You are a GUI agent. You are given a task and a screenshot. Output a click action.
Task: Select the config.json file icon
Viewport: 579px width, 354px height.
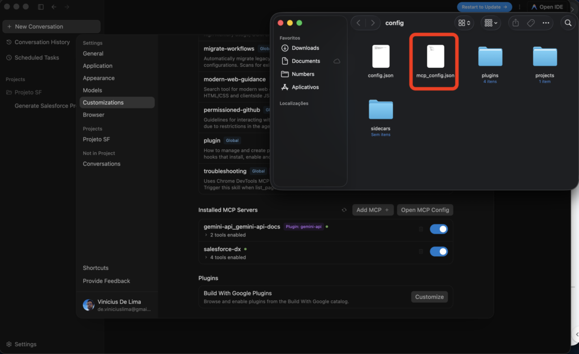click(x=381, y=56)
